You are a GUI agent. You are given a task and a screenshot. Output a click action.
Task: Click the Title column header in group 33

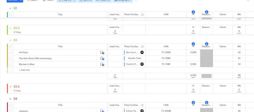60,47
